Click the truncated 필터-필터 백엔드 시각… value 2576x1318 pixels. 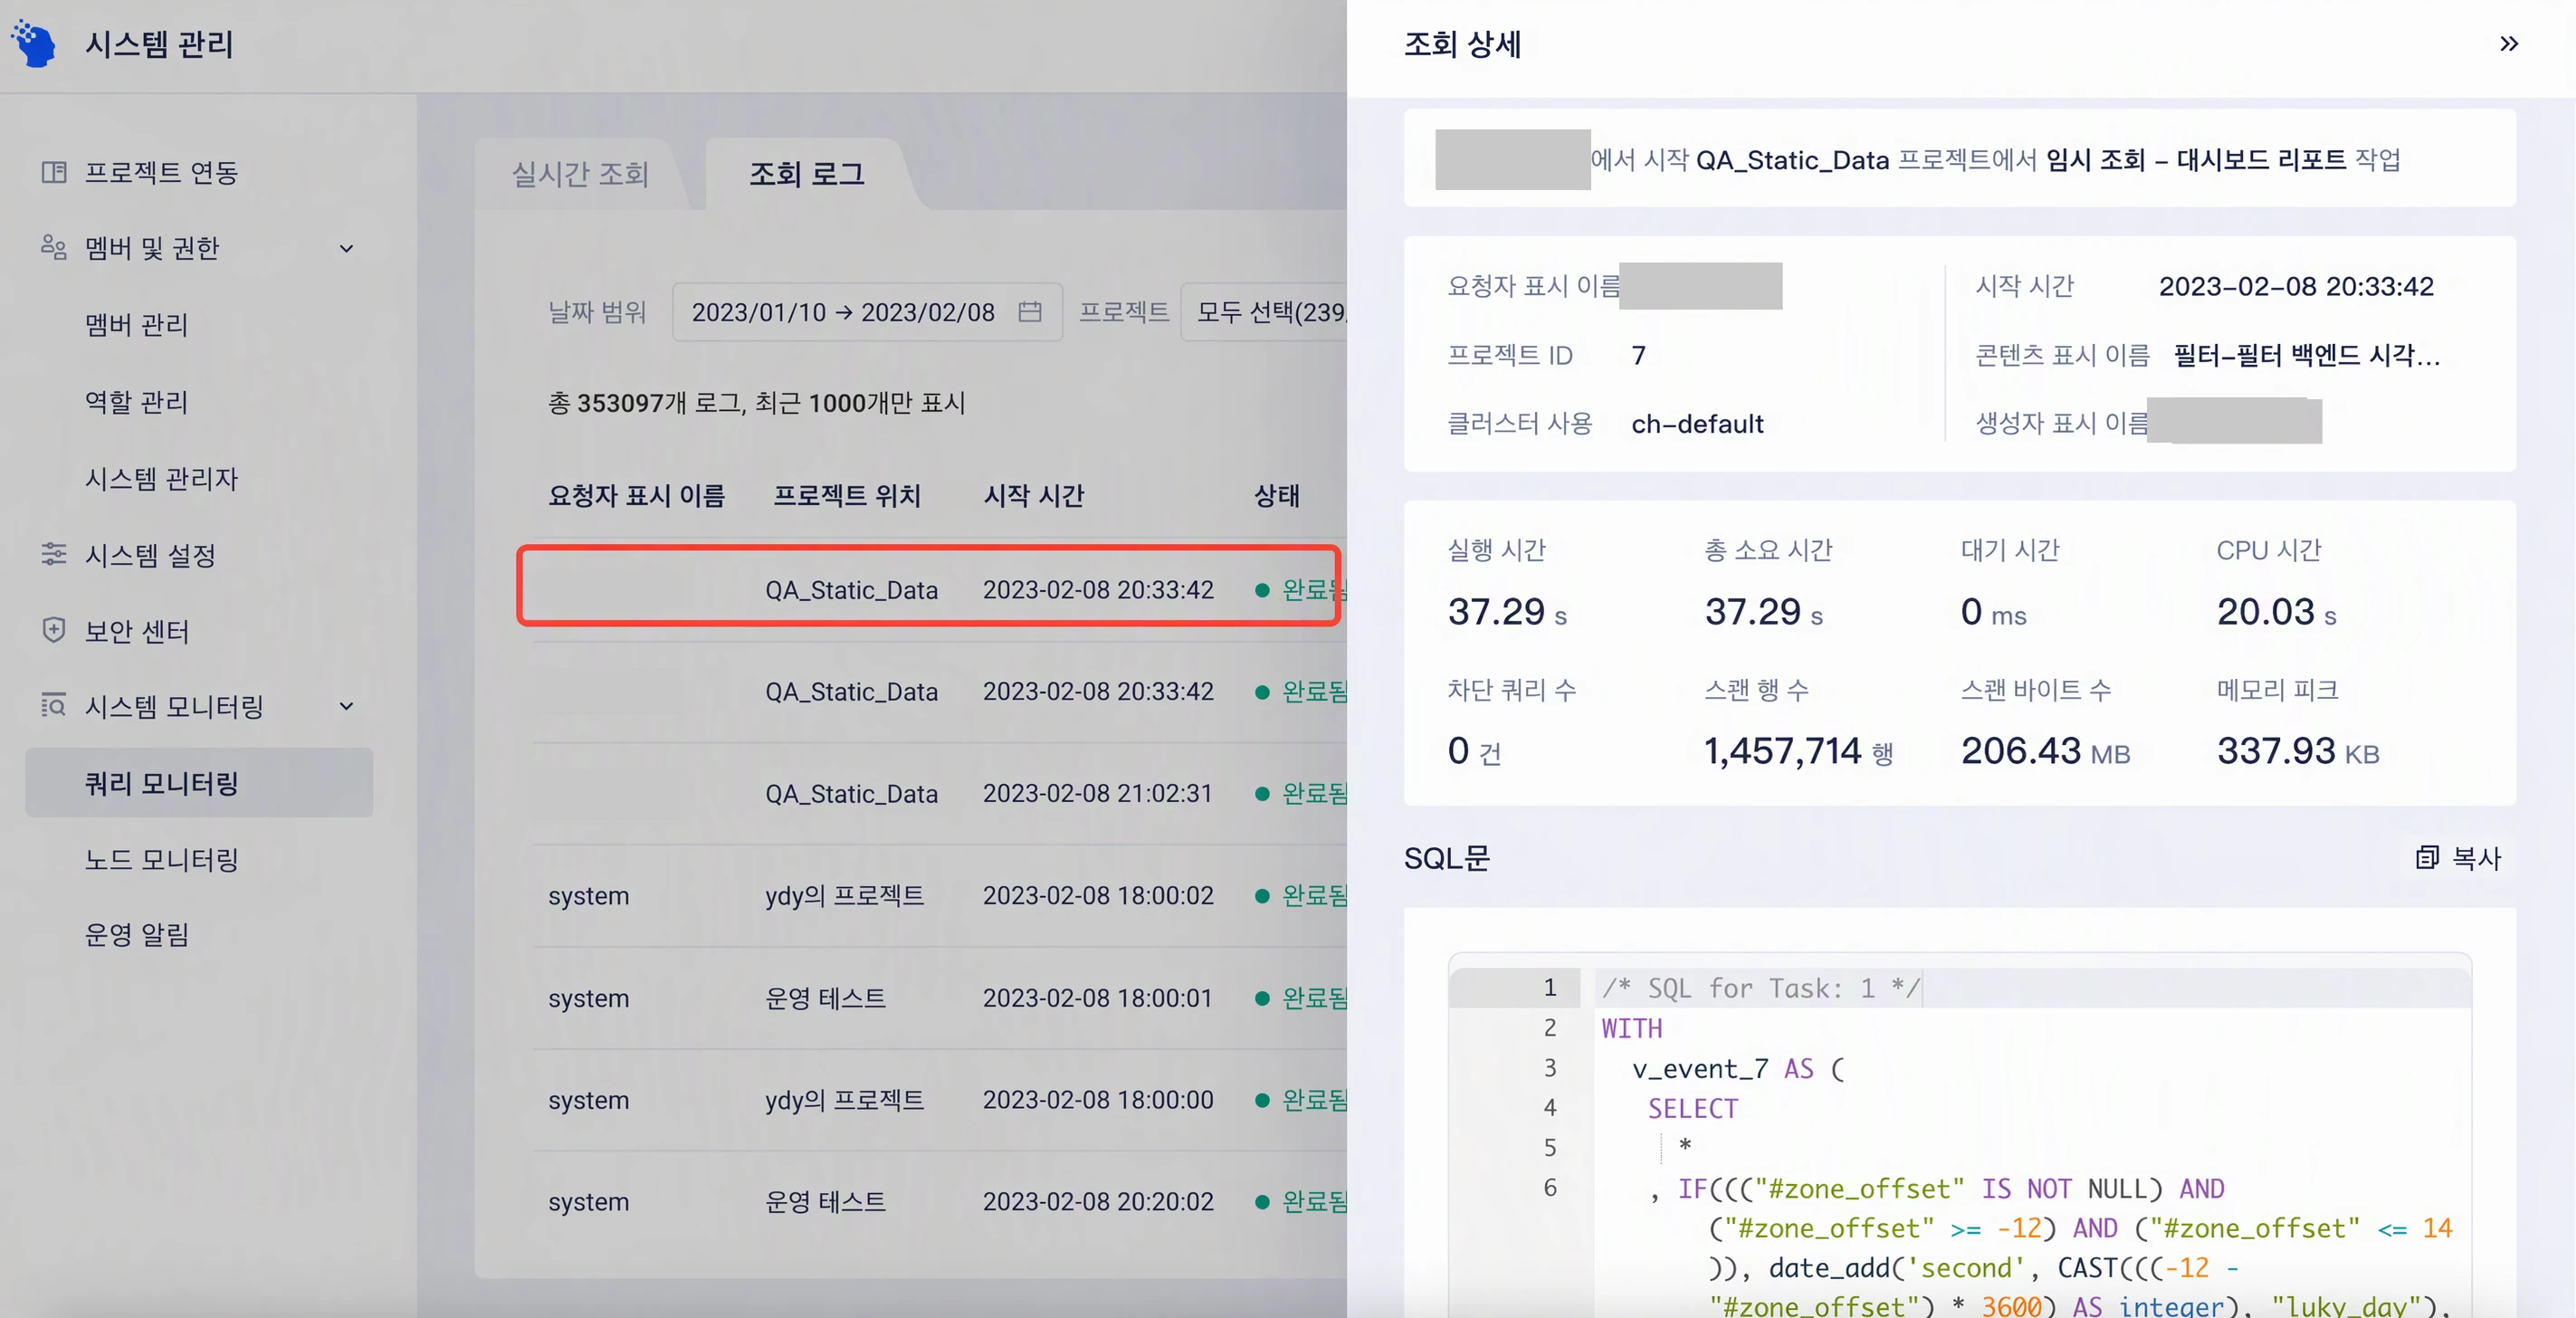click(2307, 355)
